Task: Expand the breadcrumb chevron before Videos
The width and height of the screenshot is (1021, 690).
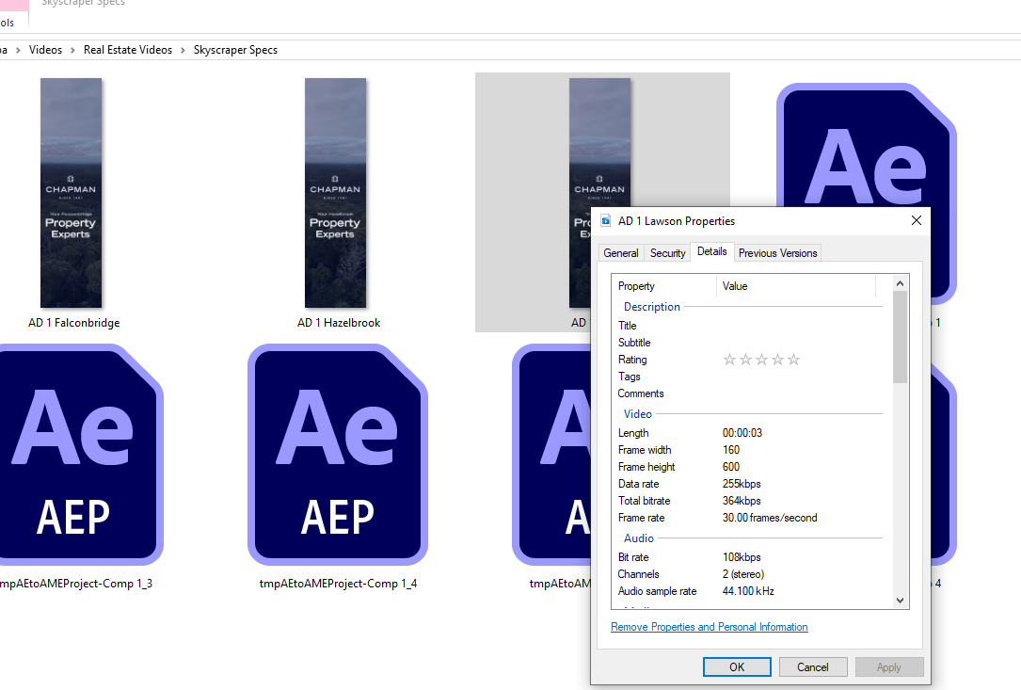Action: tap(18, 50)
